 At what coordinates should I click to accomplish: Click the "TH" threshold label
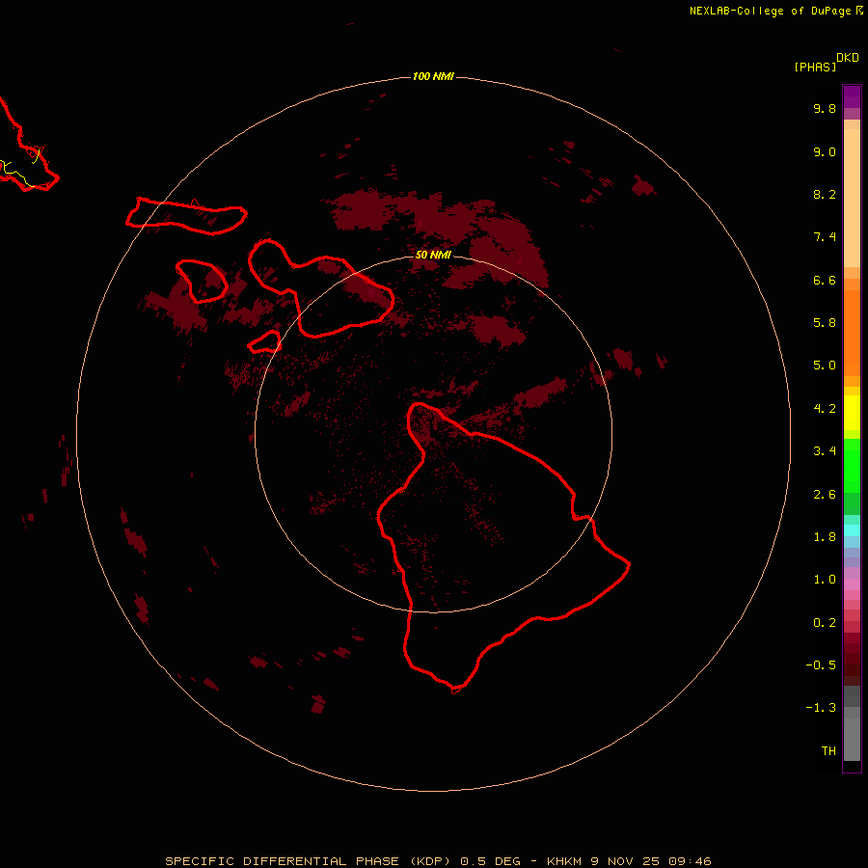point(828,751)
